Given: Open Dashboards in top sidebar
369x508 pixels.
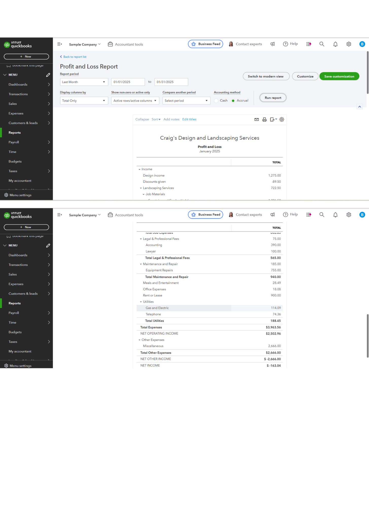Looking at the screenshot, I should 26,85.
